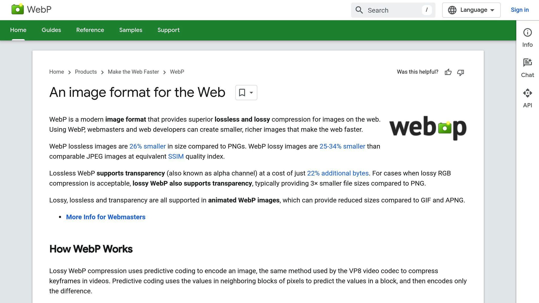Screen dimensions: 539x303
Task: Give the page a thumbs up rating
Action: (448, 72)
